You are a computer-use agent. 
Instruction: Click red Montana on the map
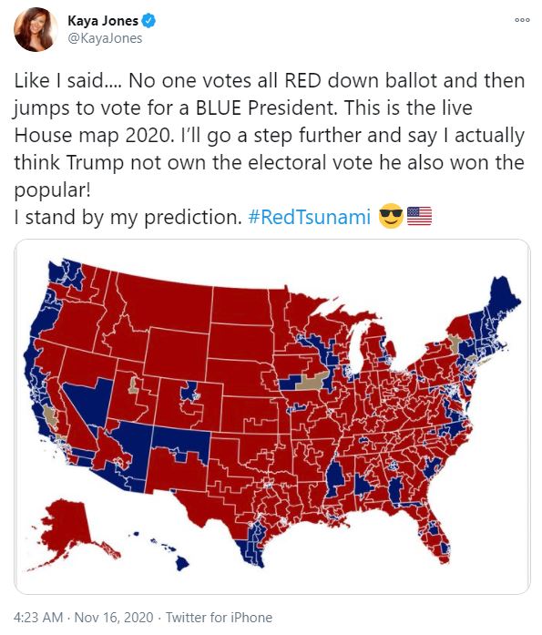pos(164,300)
